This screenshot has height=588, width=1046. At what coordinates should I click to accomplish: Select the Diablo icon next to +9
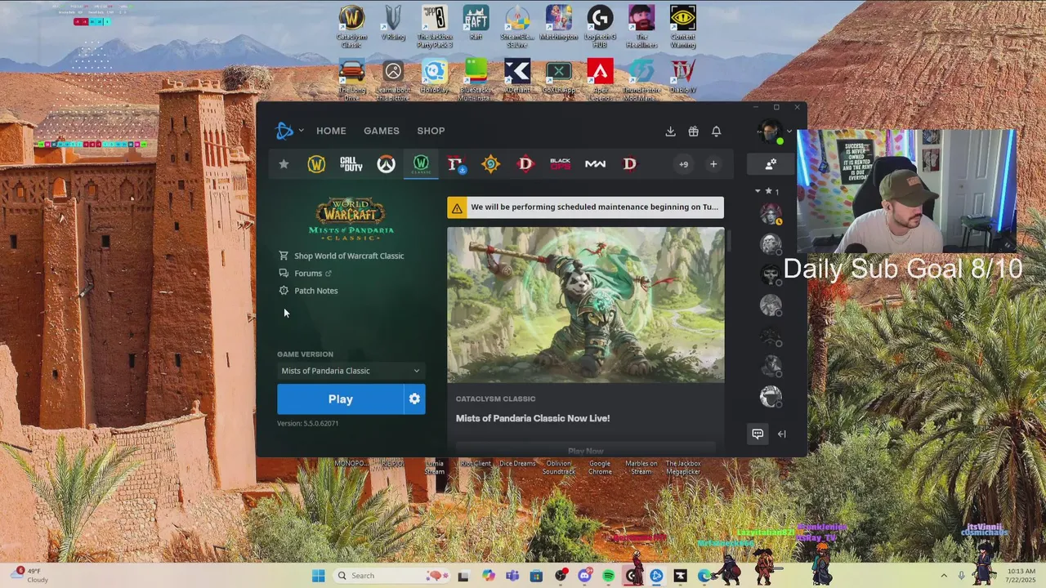[629, 164]
